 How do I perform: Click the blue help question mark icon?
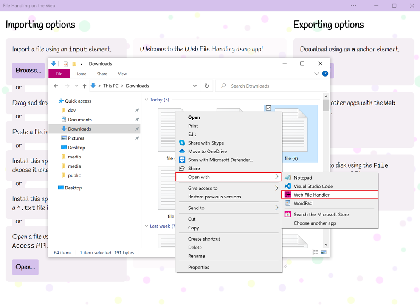click(325, 74)
